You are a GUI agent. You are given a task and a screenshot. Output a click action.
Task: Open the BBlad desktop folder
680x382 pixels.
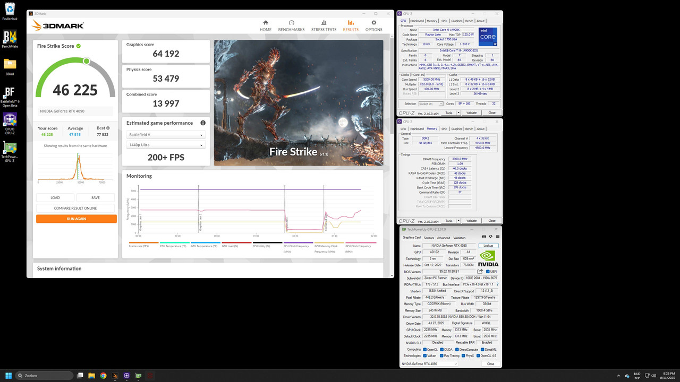[x=10, y=66]
